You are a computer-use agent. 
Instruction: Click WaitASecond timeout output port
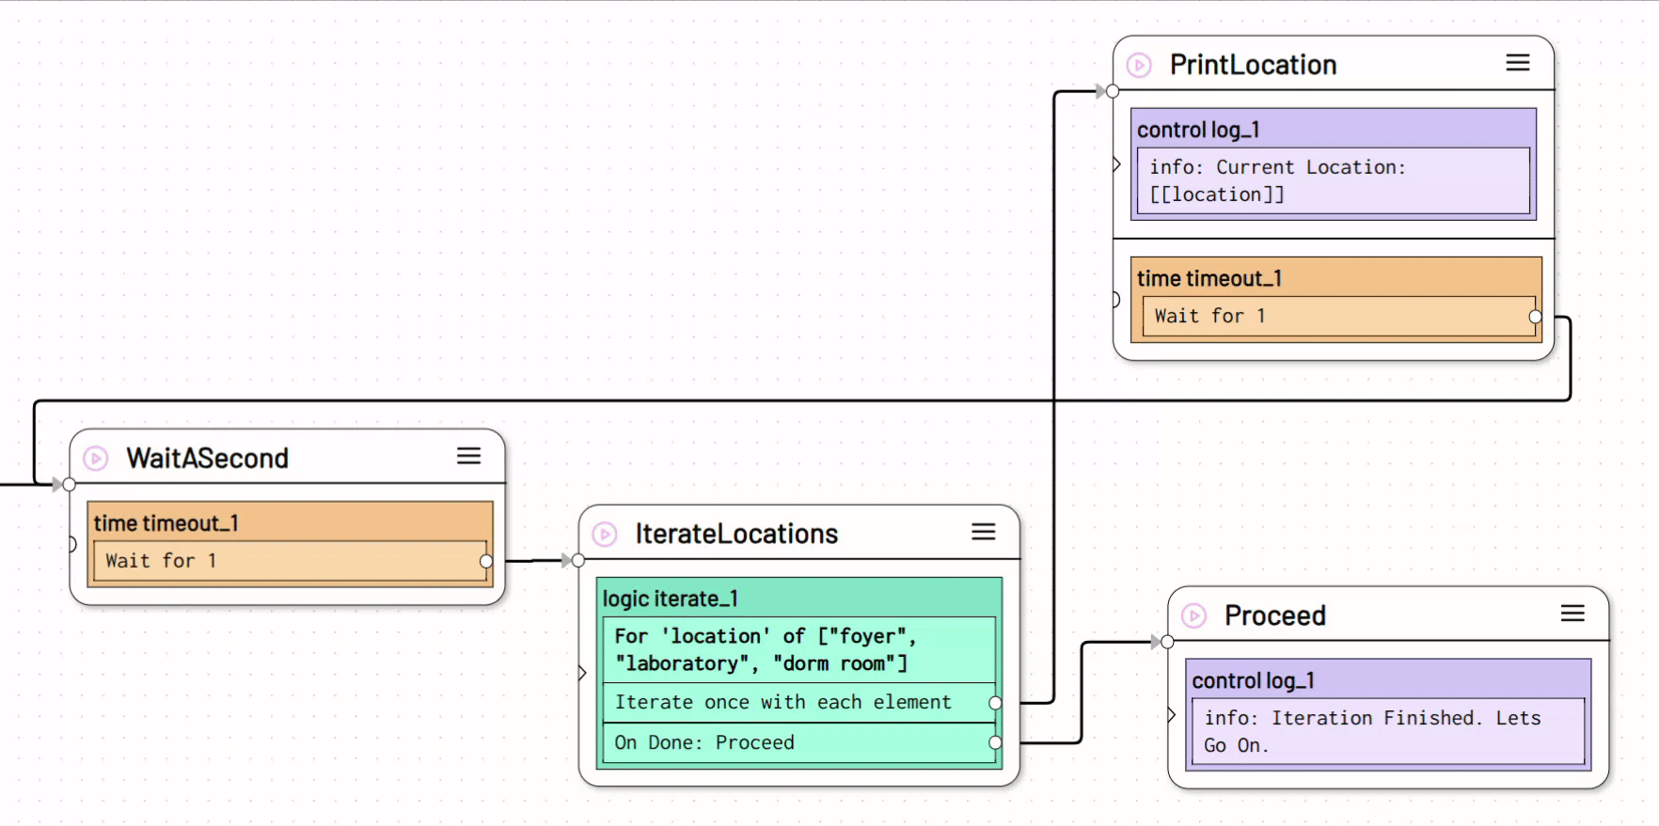pyautogui.click(x=486, y=561)
